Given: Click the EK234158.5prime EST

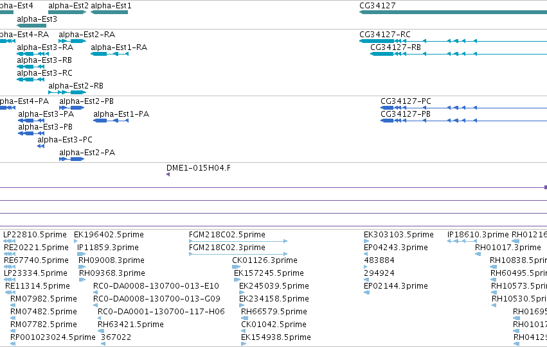Looking at the screenshot, I should [x=242, y=305].
